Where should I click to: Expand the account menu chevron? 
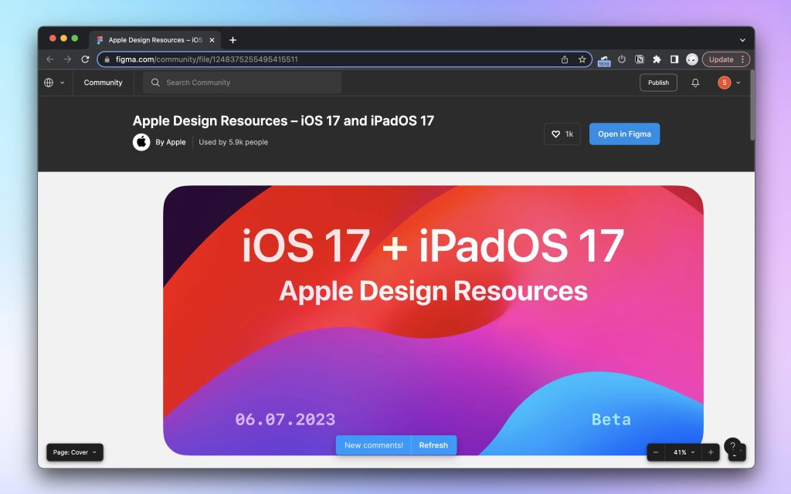[x=738, y=83]
